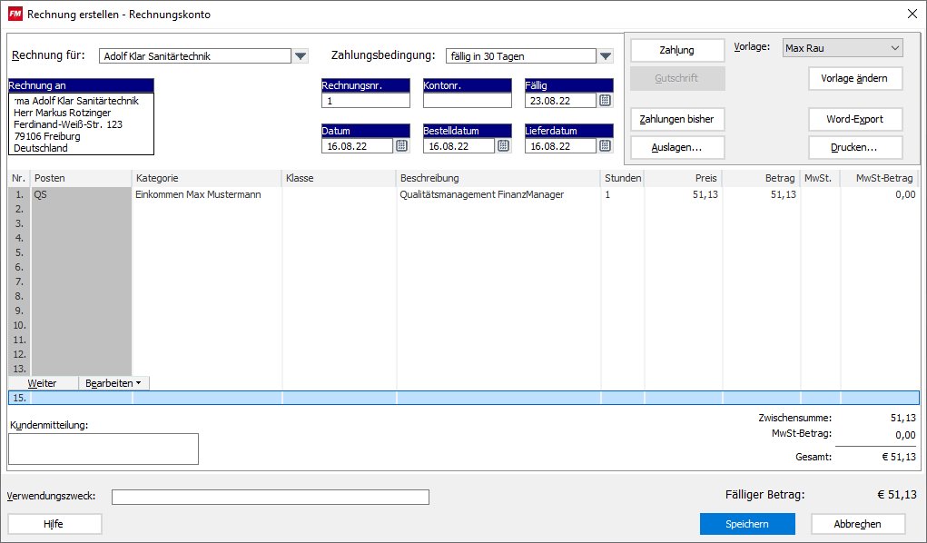Click the Weiter button

click(x=43, y=383)
